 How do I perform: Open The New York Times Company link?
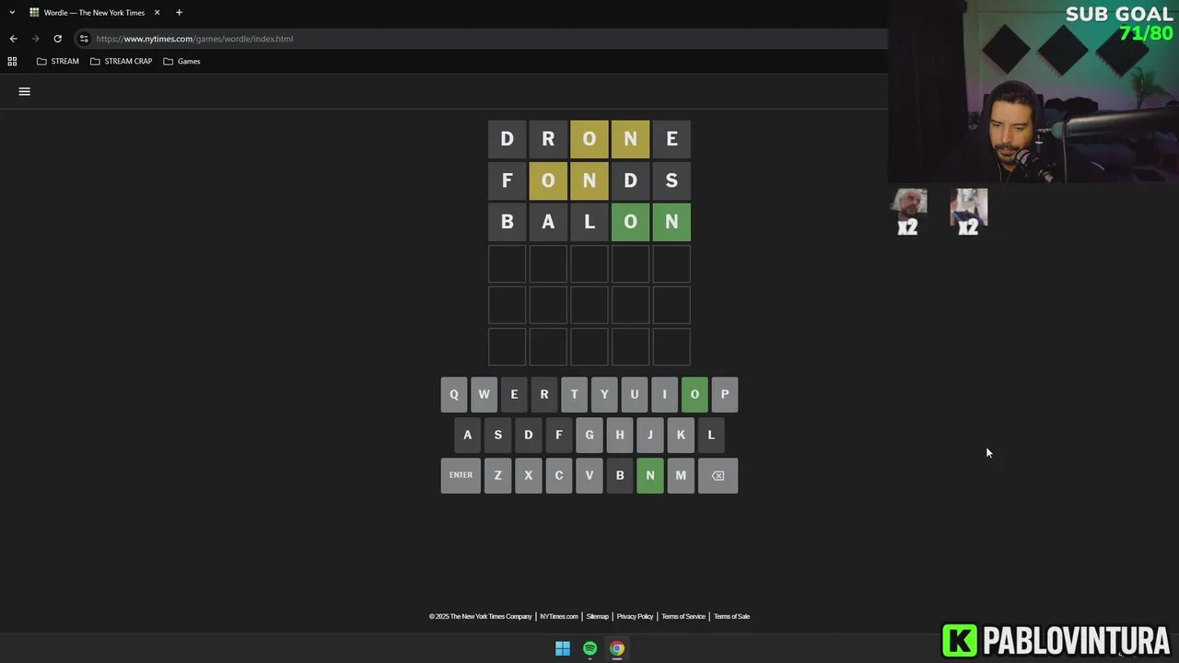pos(481,616)
